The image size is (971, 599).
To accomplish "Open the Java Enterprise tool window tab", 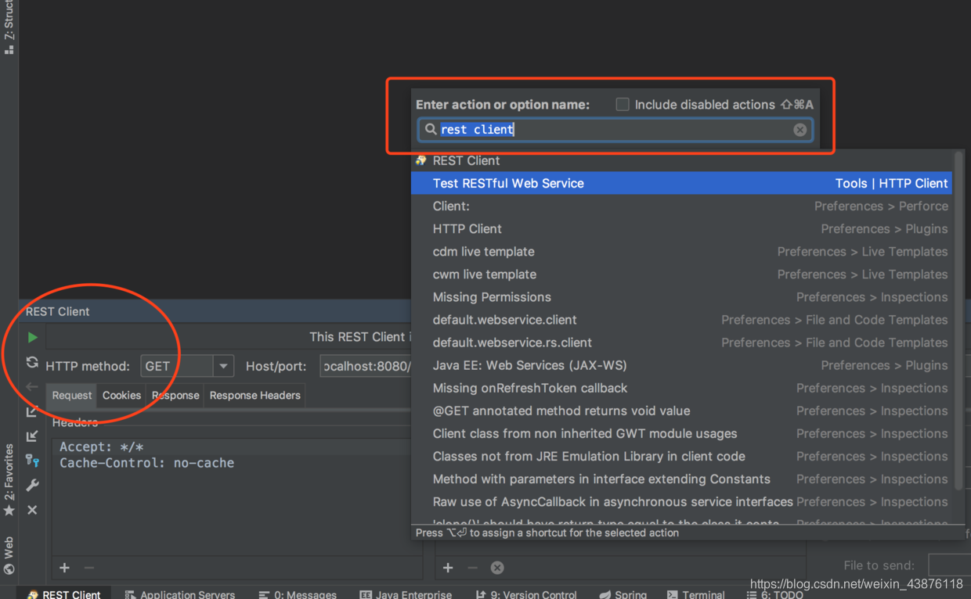I will point(406,594).
